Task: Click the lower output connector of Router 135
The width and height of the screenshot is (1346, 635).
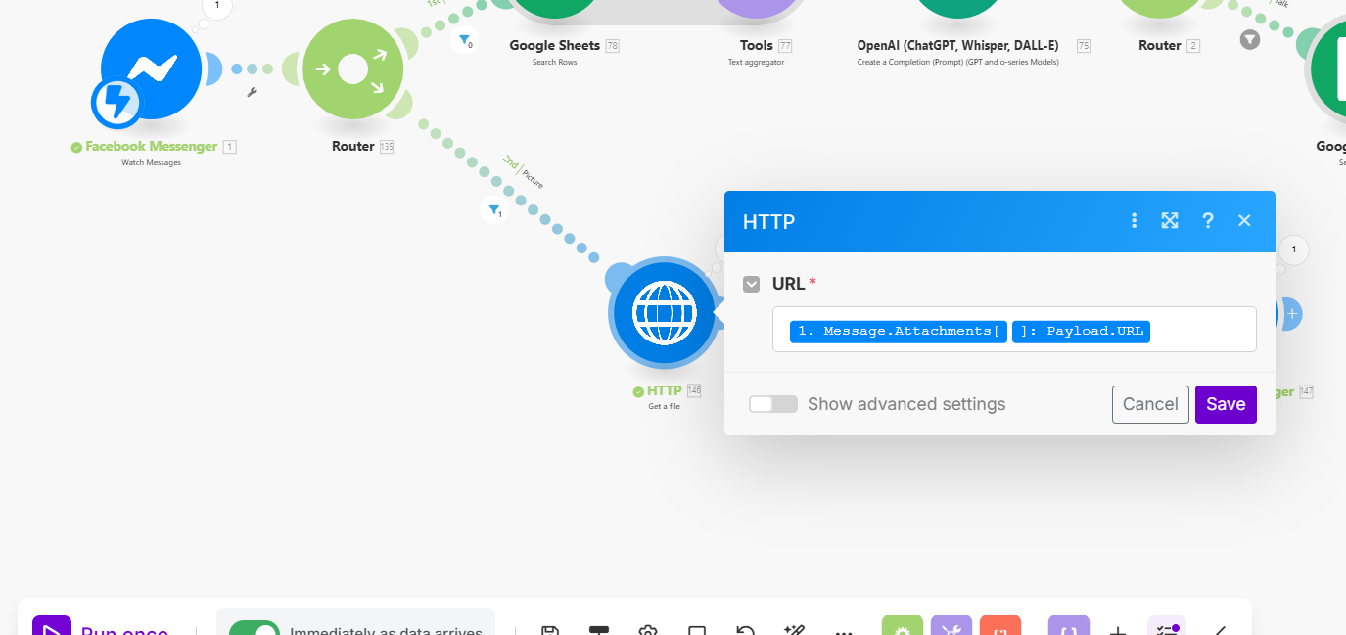Action: (400, 102)
